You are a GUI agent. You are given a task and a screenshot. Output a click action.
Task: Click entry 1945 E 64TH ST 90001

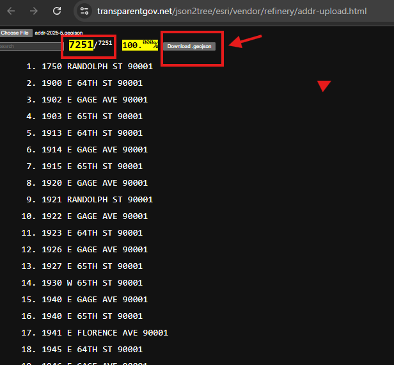pos(92,349)
